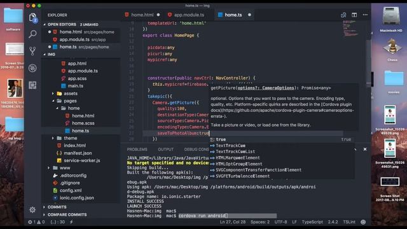Image resolution: width=407 pixels, height=229 pixels.
Task: Select 'true' in the autocomplete list
Action: click(282, 139)
